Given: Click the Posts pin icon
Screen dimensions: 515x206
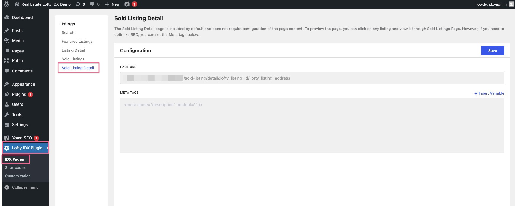Looking at the screenshot, I should [x=7, y=31].
